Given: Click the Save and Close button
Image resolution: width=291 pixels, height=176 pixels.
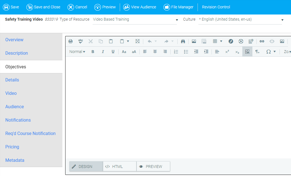Looking at the screenshot, I should click(x=43, y=7).
